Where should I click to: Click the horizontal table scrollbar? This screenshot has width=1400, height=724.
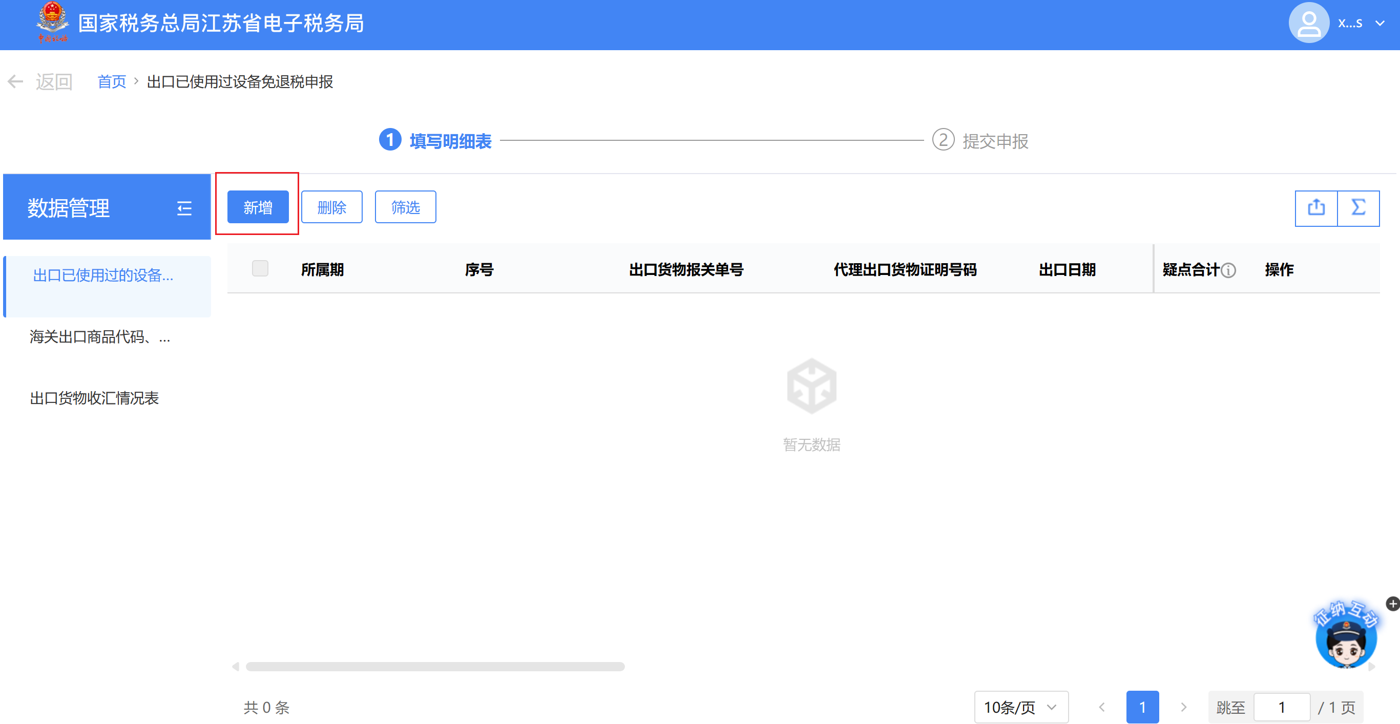click(x=435, y=667)
